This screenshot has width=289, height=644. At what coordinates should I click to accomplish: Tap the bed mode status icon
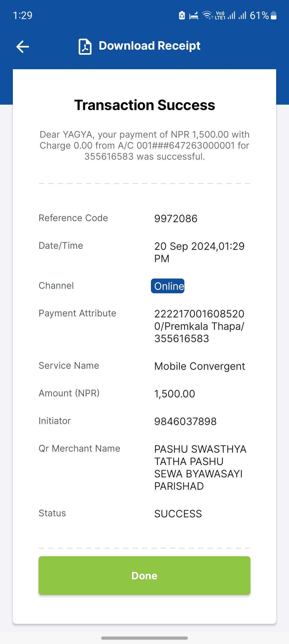(x=194, y=16)
